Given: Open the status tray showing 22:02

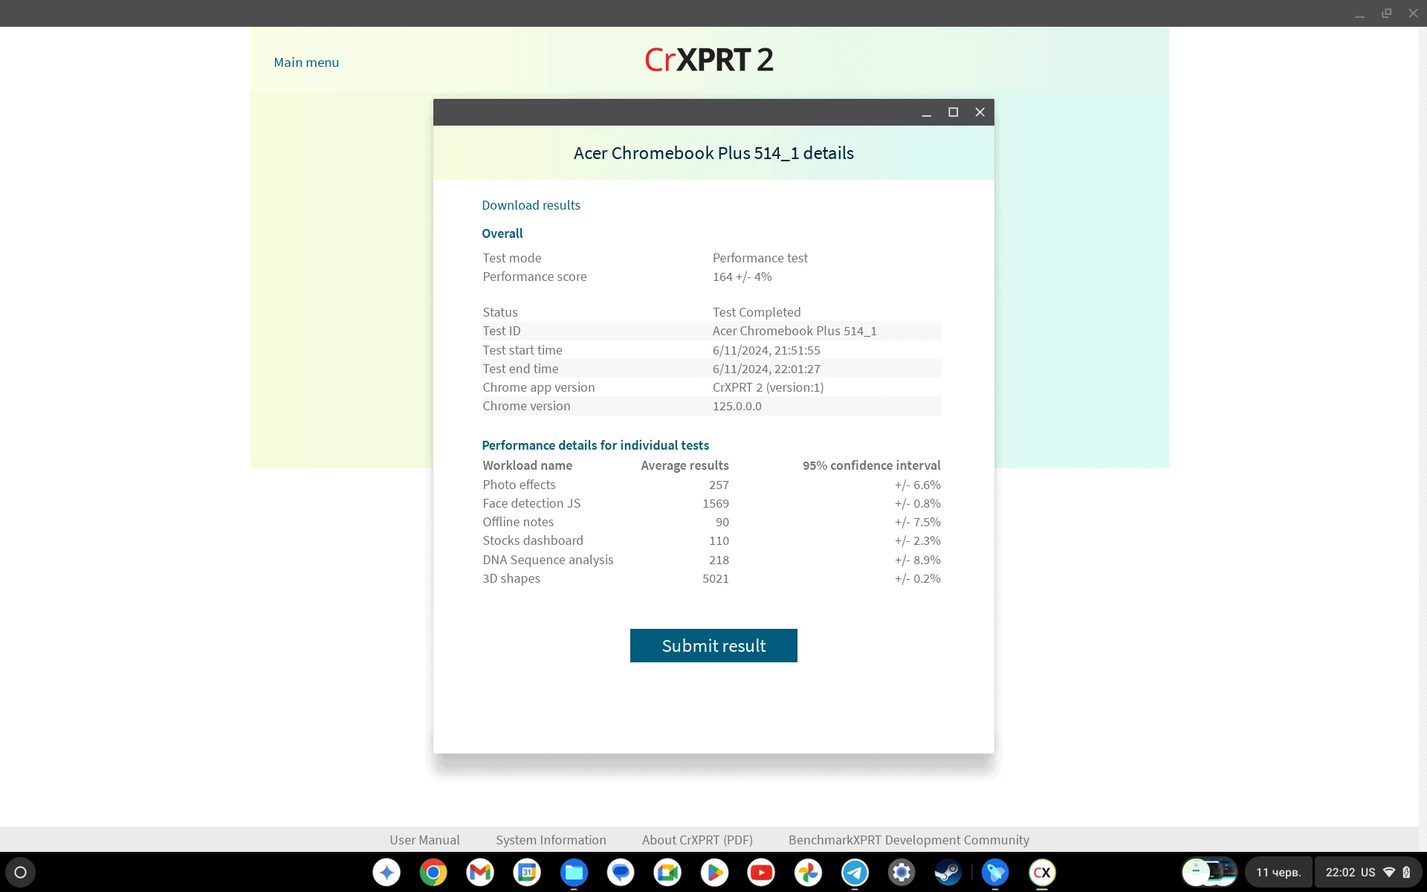Looking at the screenshot, I should (x=1368, y=872).
